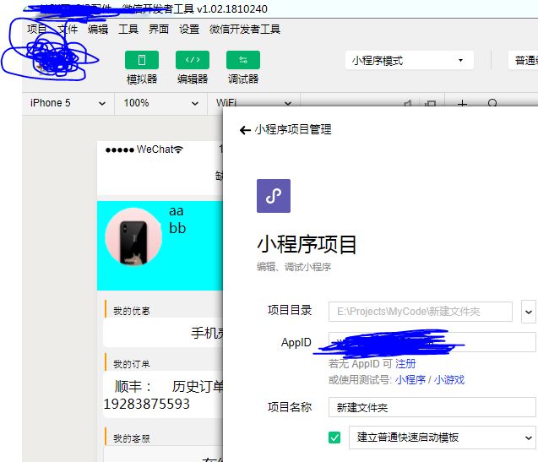
Task: Open the WiFi network dropdown
Action: [253, 103]
